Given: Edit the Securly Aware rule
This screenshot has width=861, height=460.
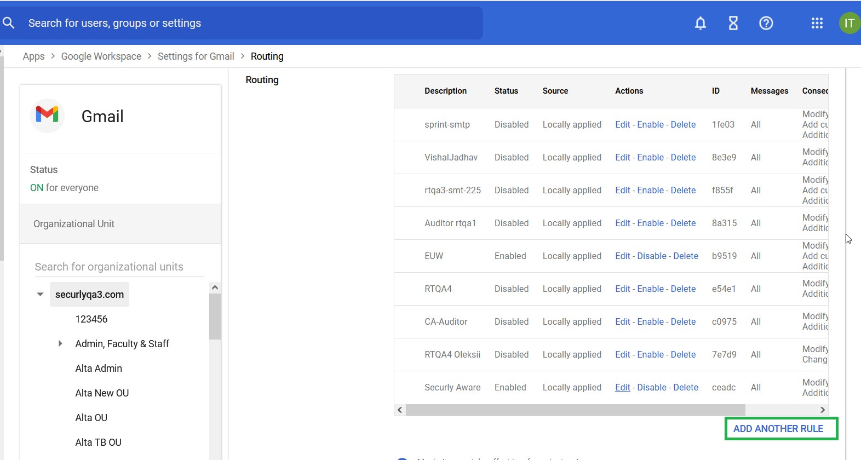Looking at the screenshot, I should pos(623,388).
